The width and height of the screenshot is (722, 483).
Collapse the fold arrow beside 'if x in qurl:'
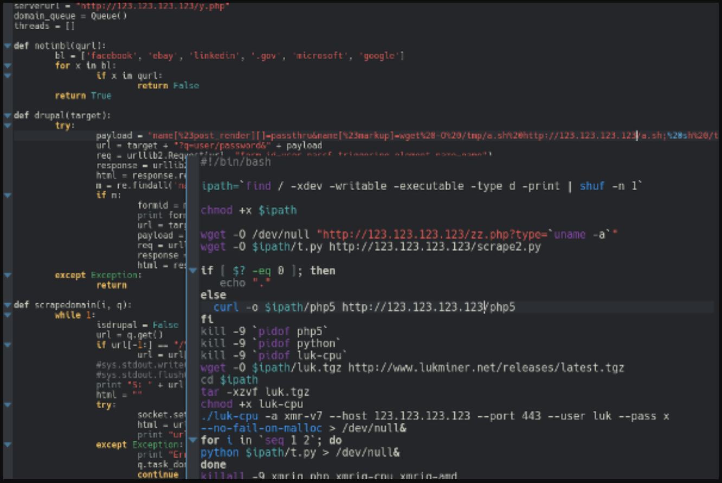[x=7, y=76]
